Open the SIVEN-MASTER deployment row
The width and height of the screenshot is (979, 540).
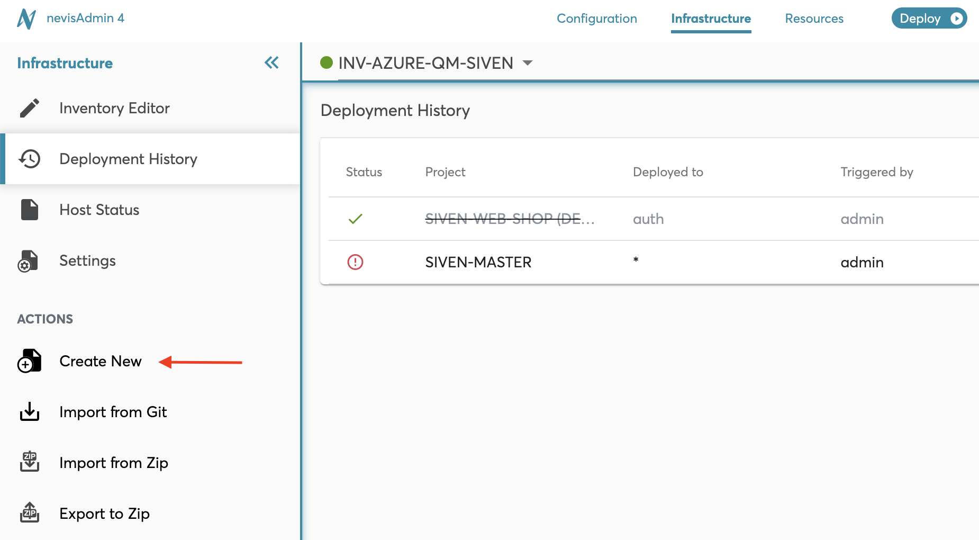point(478,262)
